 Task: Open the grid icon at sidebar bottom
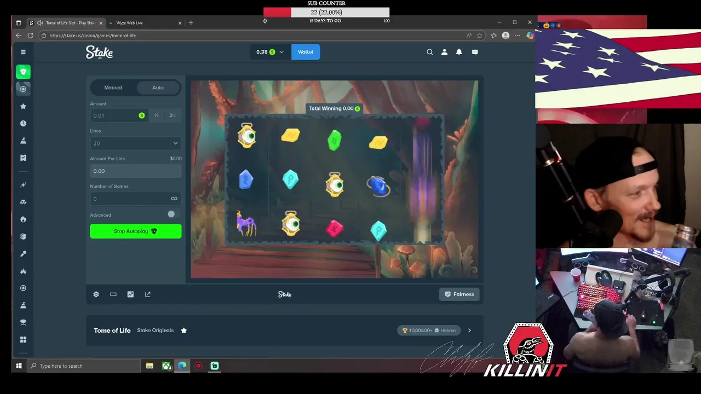tap(23, 339)
